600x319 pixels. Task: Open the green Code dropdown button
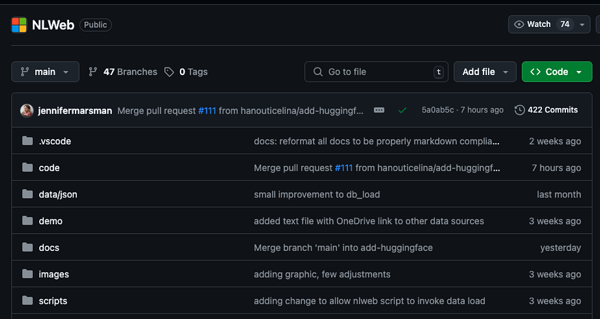(557, 72)
